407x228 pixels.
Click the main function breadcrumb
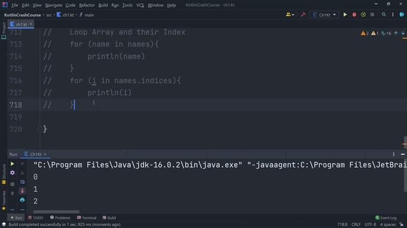coord(86,15)
